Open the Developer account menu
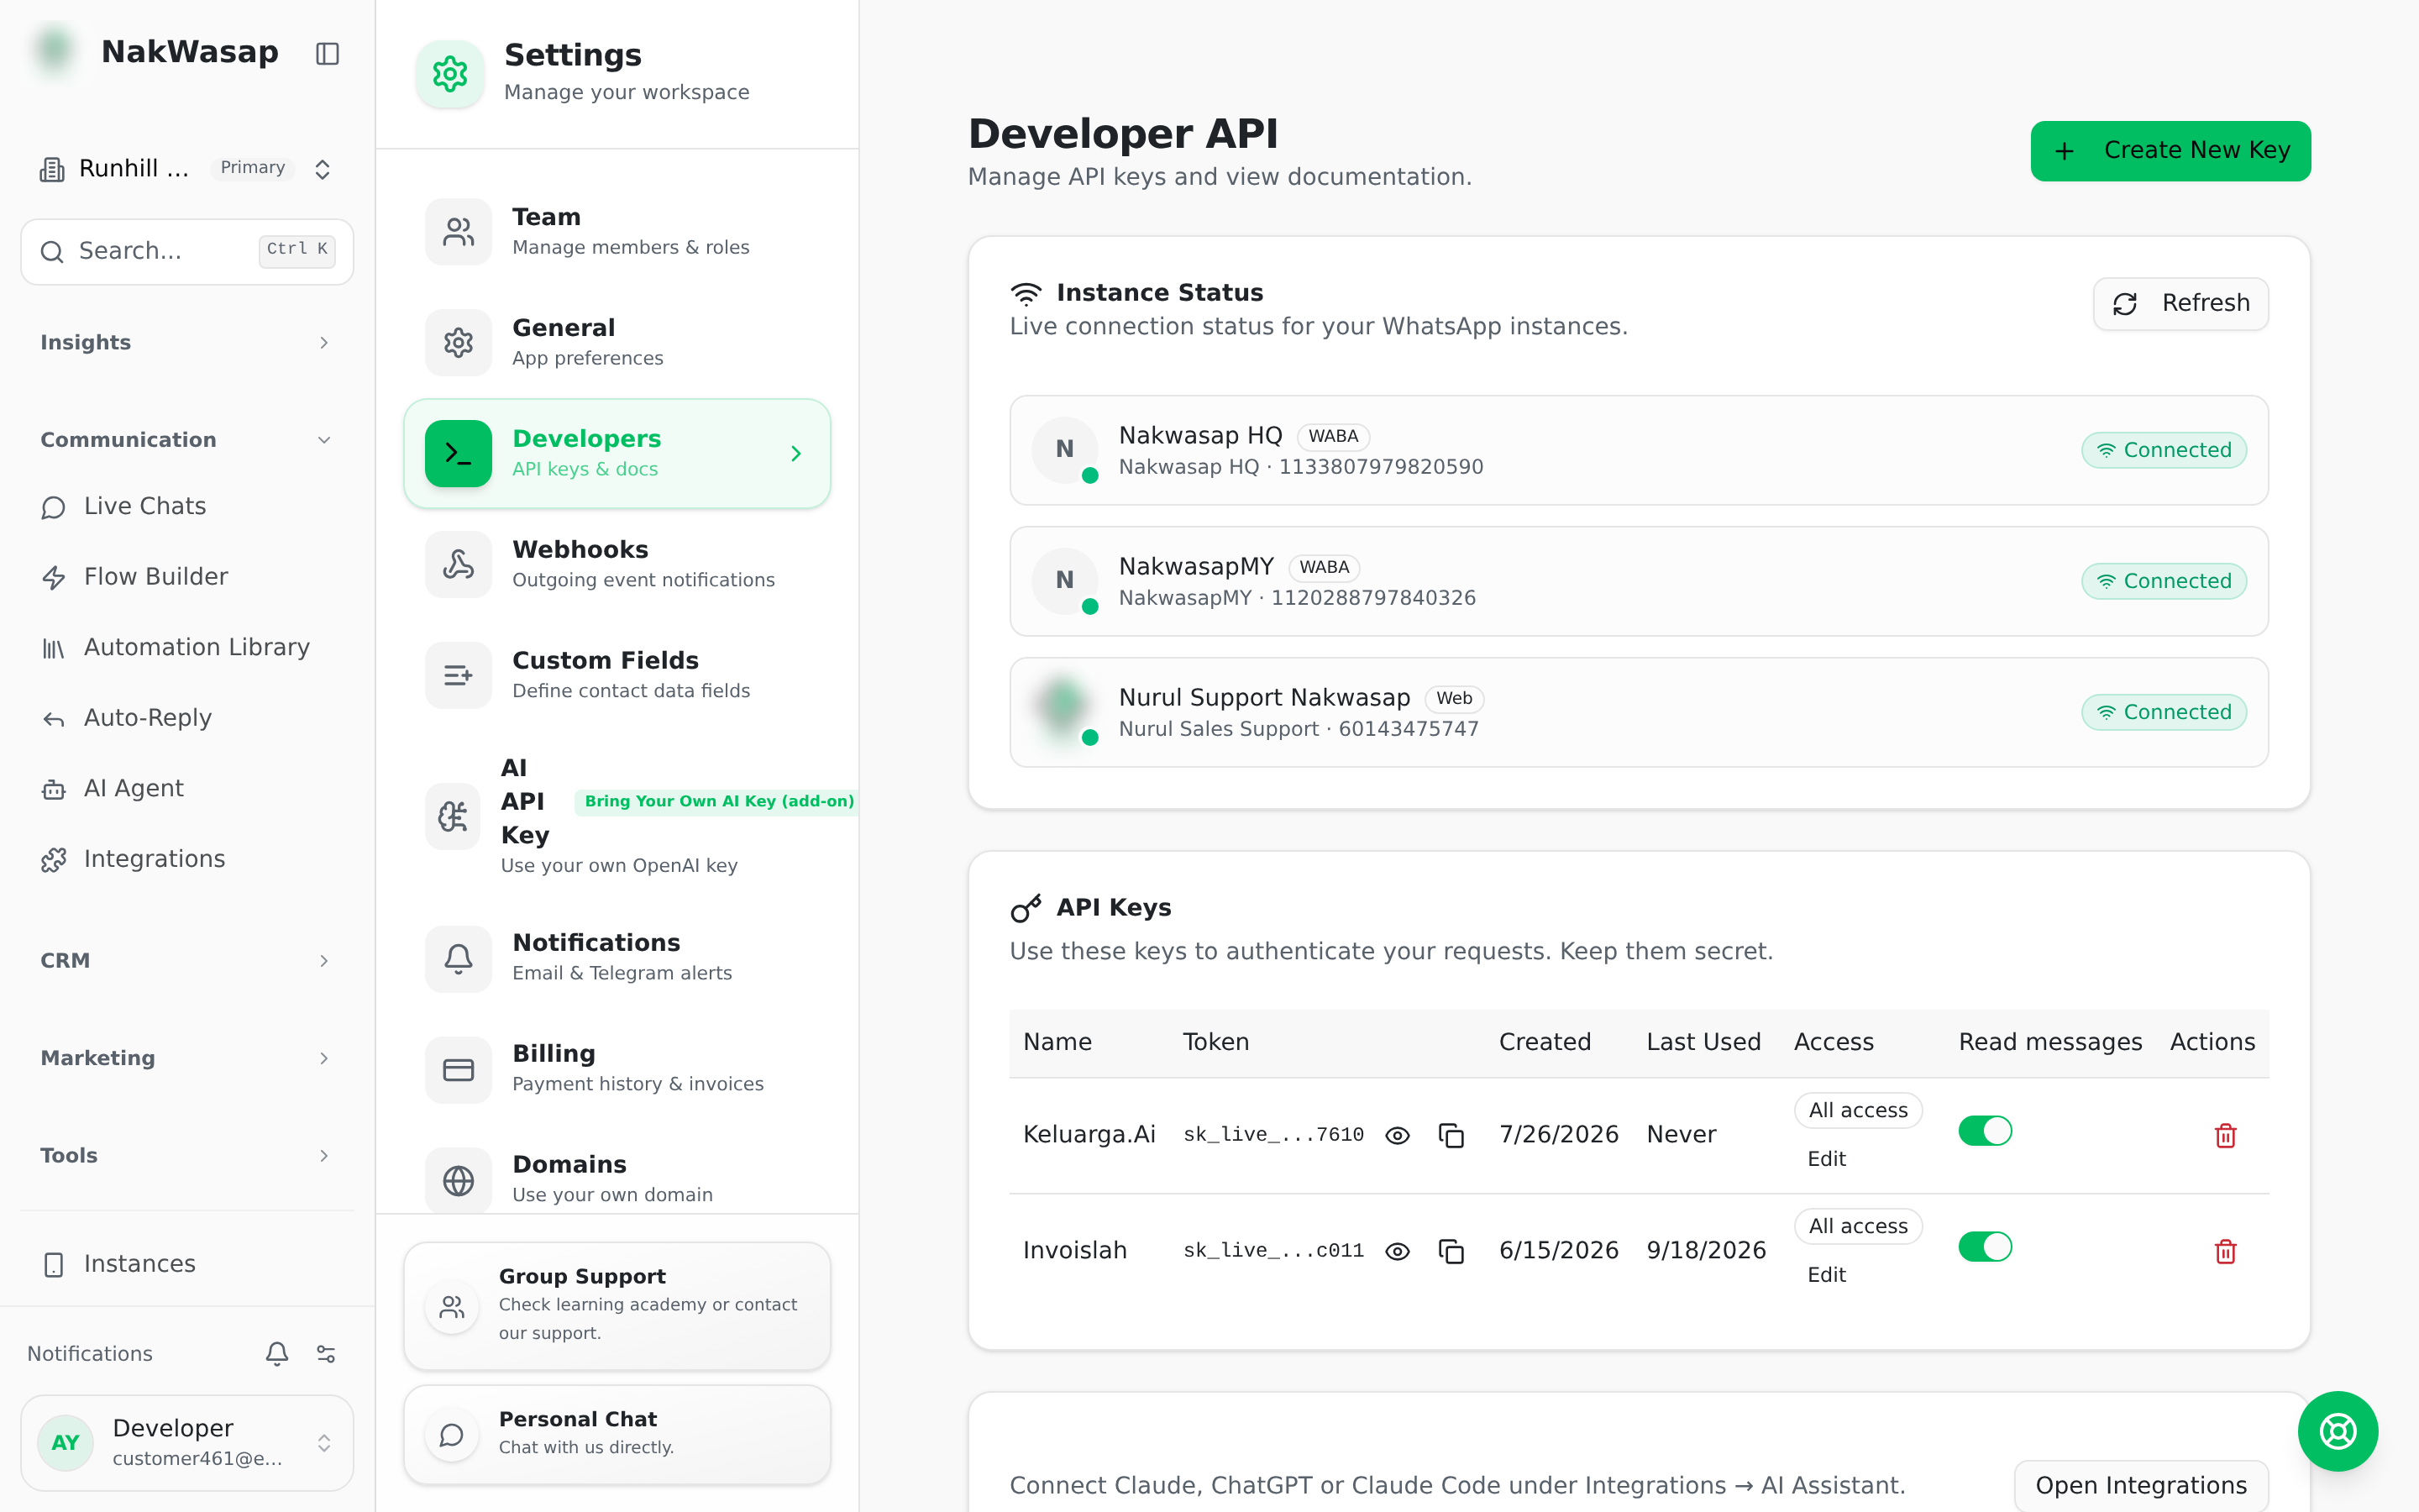This screenshot has width=2419, height=1512. [187, 1442]
